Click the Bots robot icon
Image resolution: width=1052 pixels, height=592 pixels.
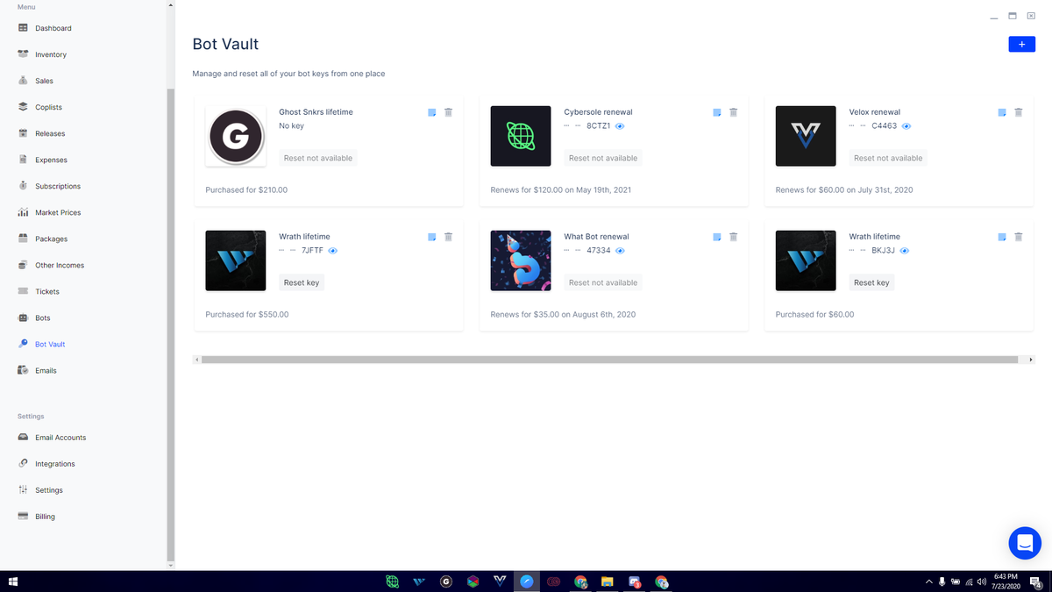24,317
